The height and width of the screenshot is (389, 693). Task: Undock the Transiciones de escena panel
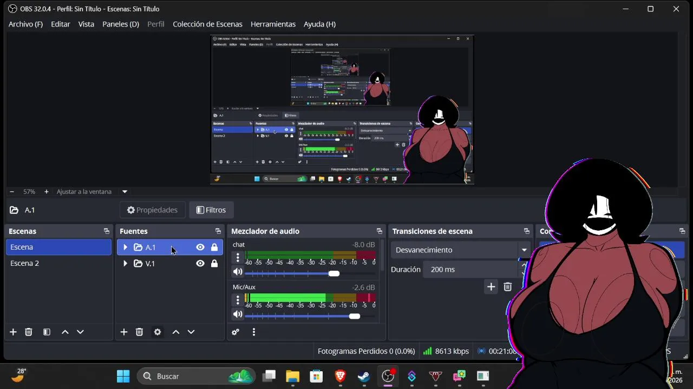[526, 231]
